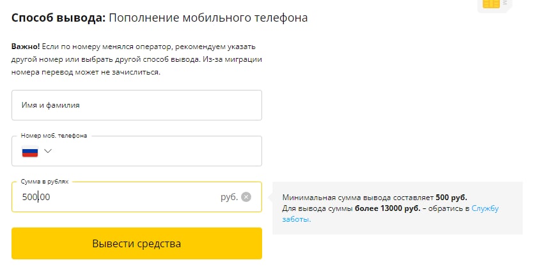Click the bold Важно! word
Viewport: 537px width, 267px height.
tap(26, 47)
